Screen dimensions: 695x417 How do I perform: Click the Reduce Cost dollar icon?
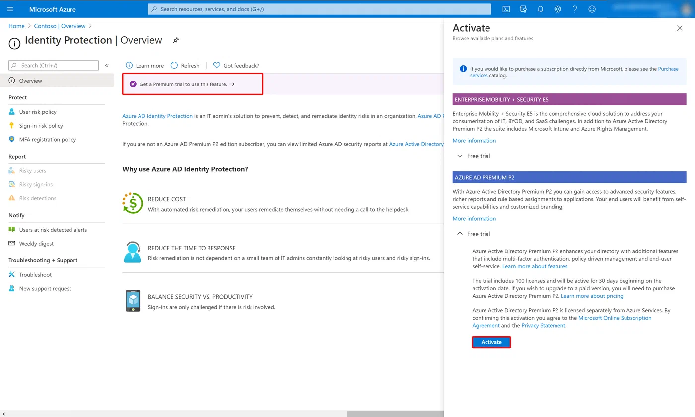133,203
